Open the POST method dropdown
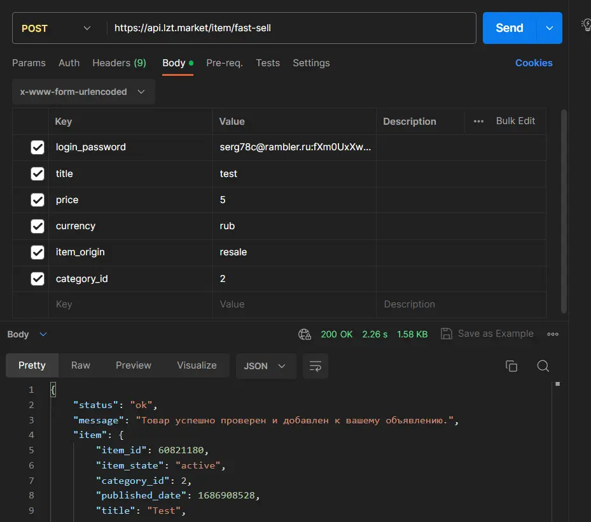Screen dimensions: 591x522 56,28
